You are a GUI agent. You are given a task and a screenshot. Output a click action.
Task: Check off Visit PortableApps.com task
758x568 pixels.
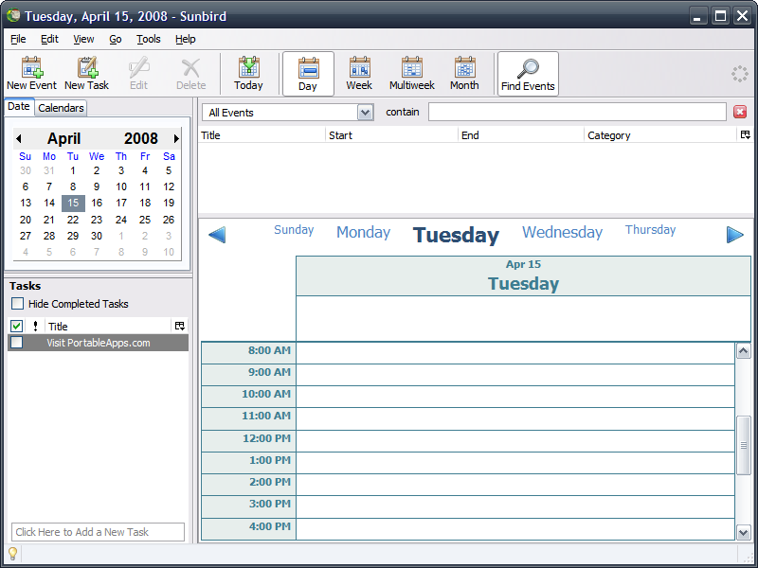[16, 343]
